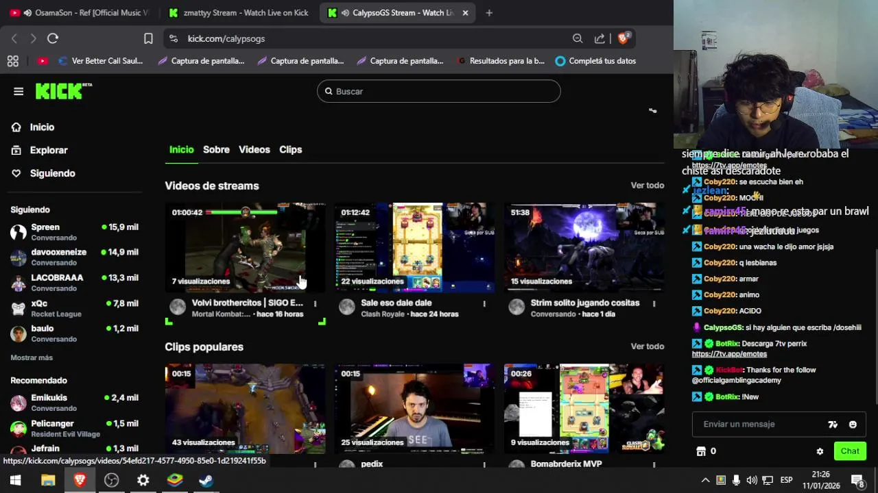
Task: Open Completá tus datos bookmark
Action: [x=595, y=61]
